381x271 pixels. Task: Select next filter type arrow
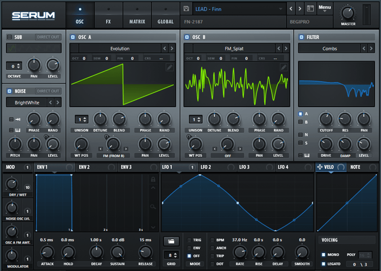[x=371, y=48]
